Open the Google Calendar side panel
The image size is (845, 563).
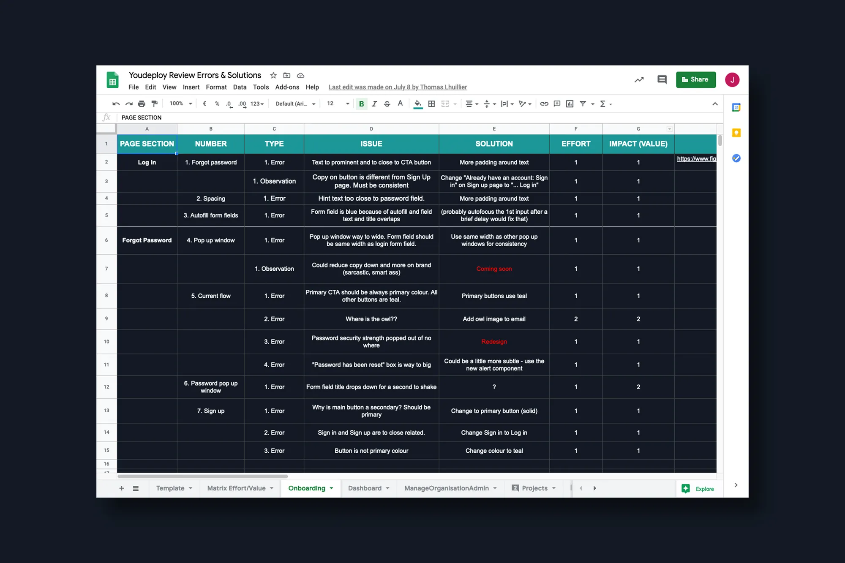736,107
